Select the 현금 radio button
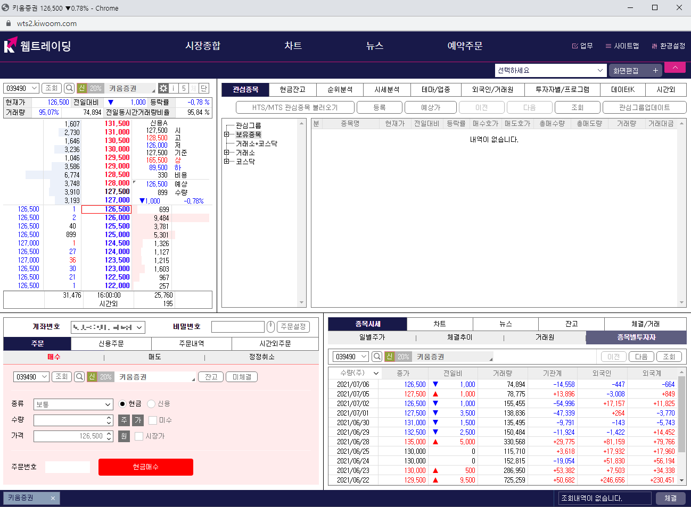691x507 pixels. pyautogui.click(x=122, y=404)
